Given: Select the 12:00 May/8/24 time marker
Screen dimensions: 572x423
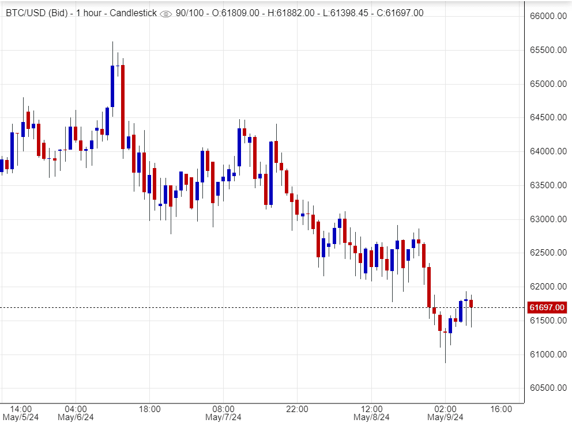Looking at the screenshot, I should 371,413.
